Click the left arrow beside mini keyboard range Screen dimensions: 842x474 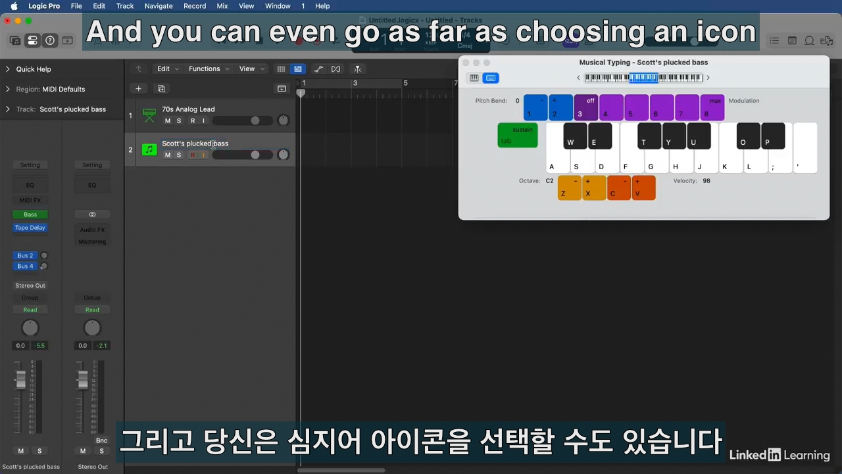(579, 78)
